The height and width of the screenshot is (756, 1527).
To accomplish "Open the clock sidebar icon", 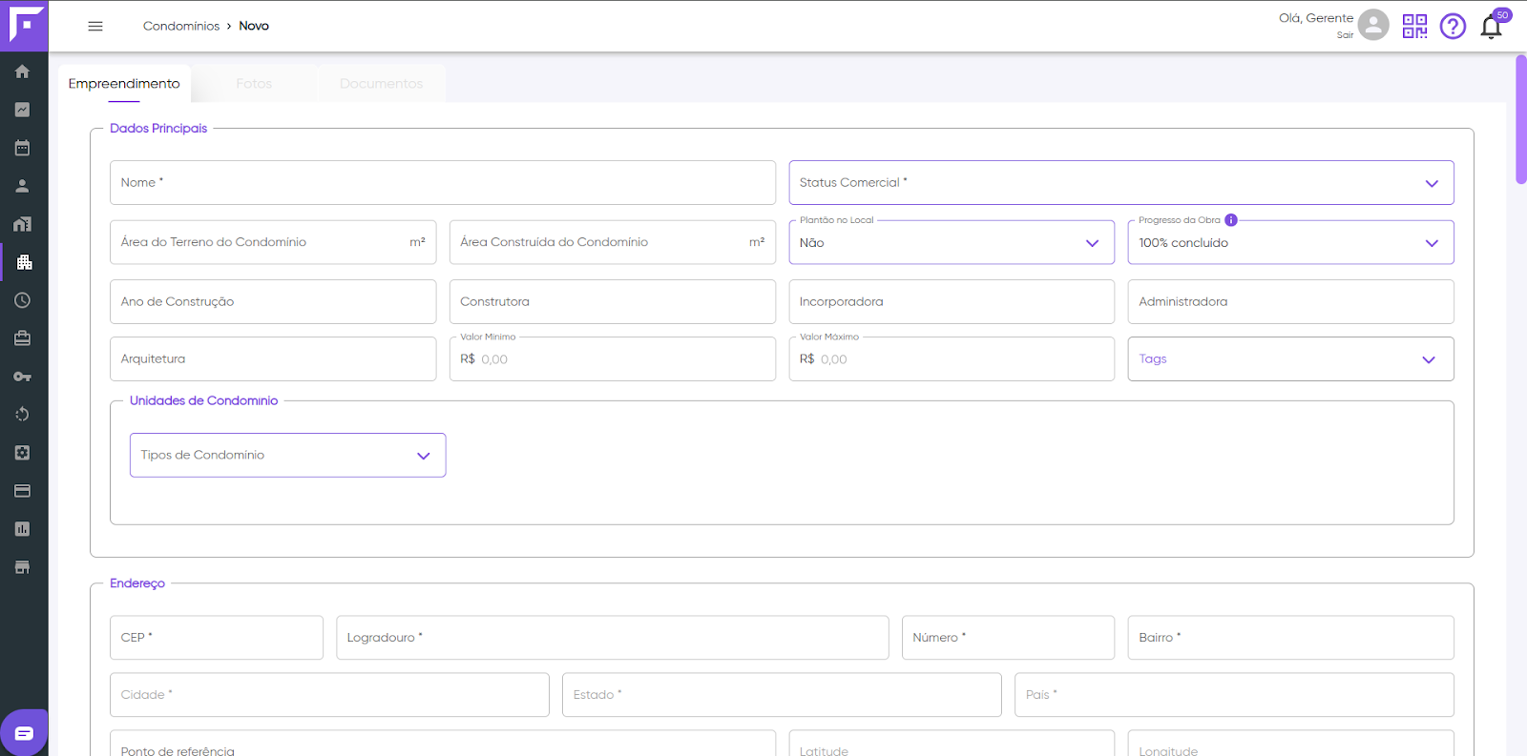I will pyautogui.click(x=22, y=300).
